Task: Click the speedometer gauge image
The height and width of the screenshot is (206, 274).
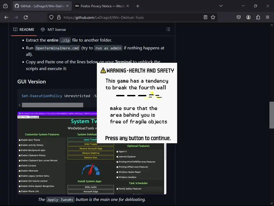Action: point(91,169)
